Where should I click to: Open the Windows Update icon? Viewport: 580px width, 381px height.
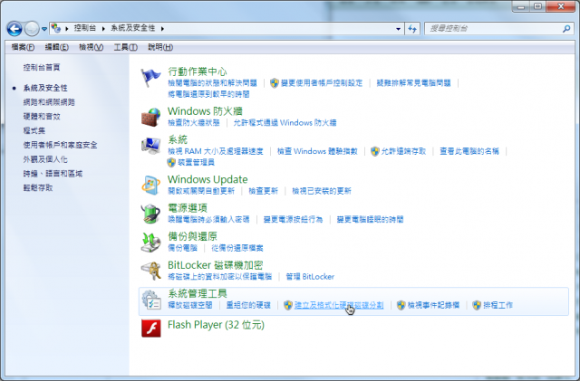[x=151, y=186]
